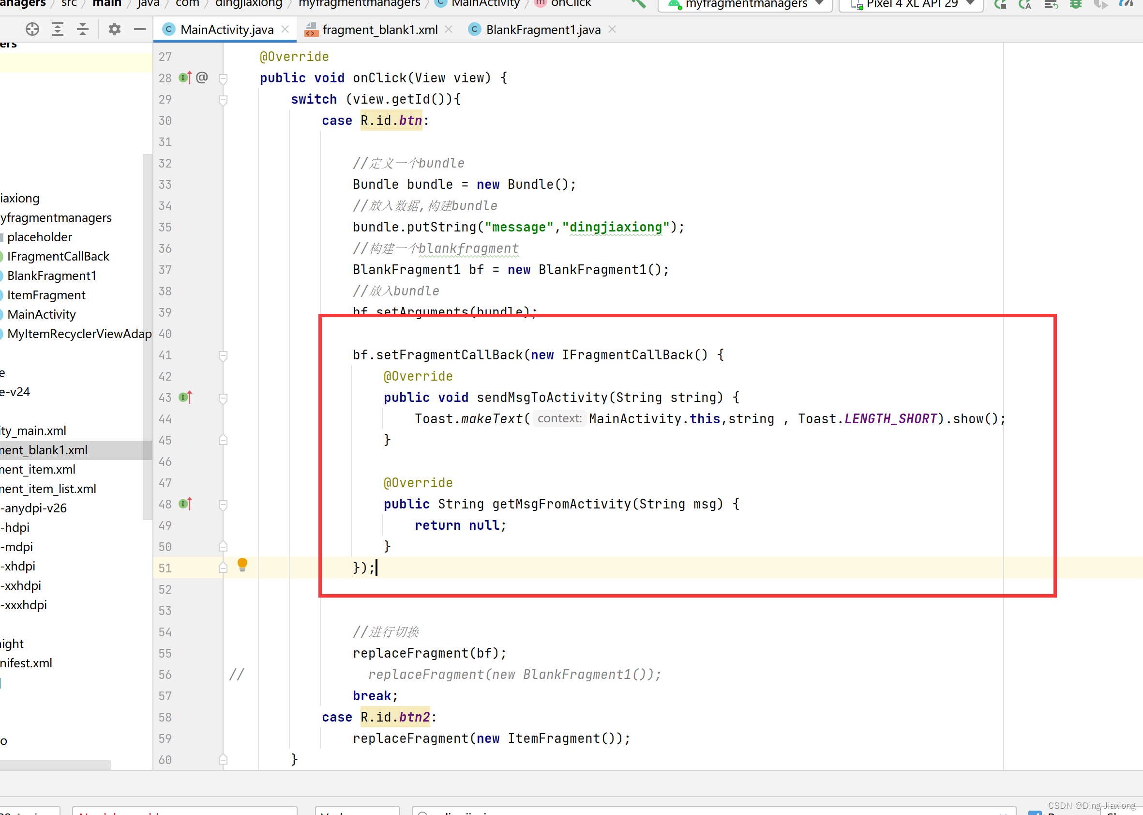
Task: Click the fold end marker on line 51
Action: pos(223,568)
